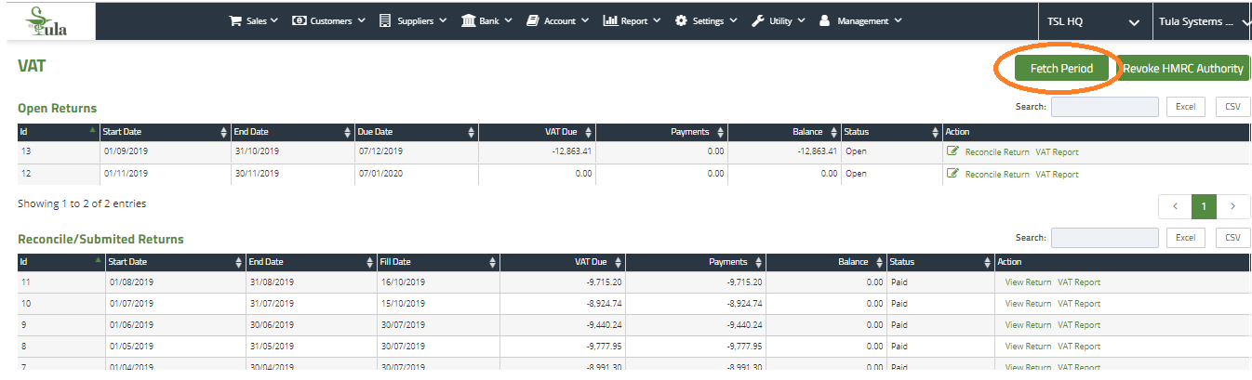The image size is (1252, 380).
Task: Sort Open Returns by VAT Due column
Action: tap(537, 132)
